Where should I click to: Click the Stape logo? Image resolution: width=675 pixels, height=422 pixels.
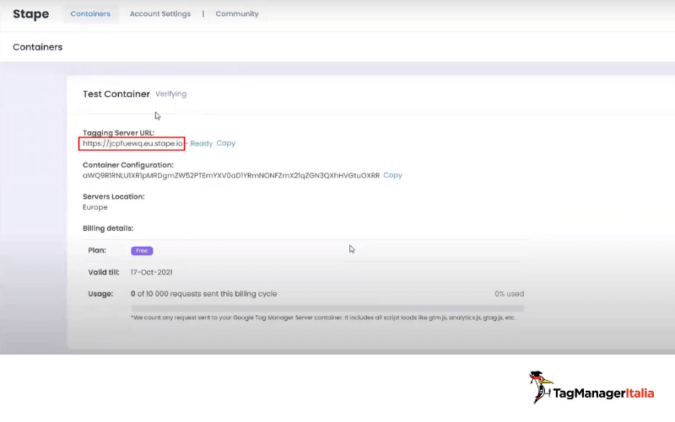click(30, 13)
